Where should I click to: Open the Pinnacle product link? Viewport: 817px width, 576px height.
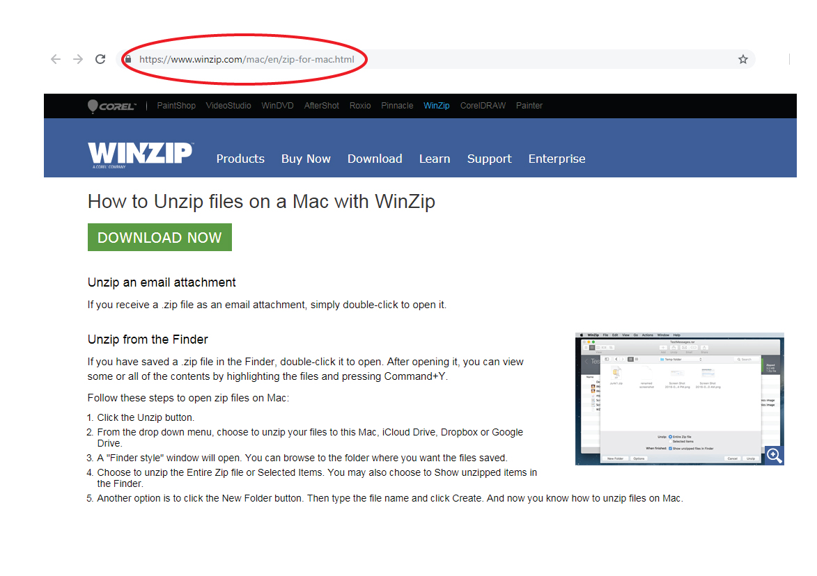coord(397,106)
